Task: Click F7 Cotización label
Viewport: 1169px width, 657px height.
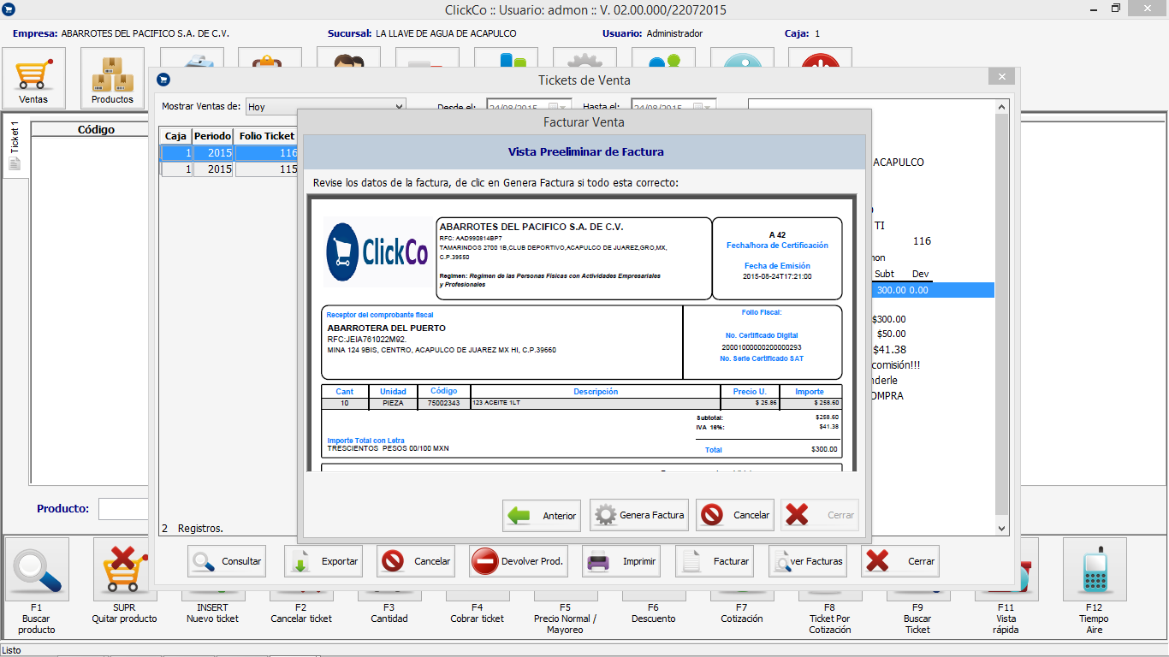Action: pyautogui.click(x=741, y=613)
